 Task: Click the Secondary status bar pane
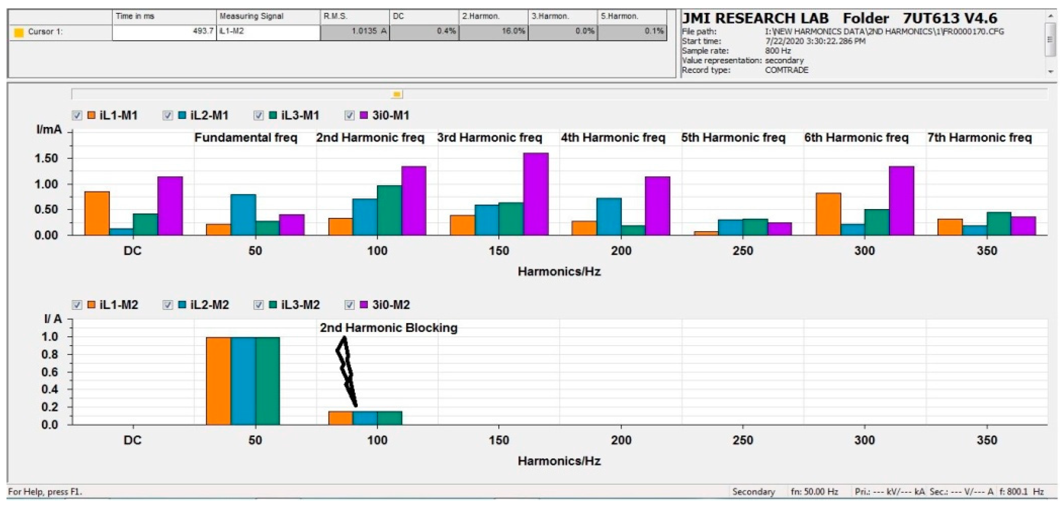click(753, 492)
